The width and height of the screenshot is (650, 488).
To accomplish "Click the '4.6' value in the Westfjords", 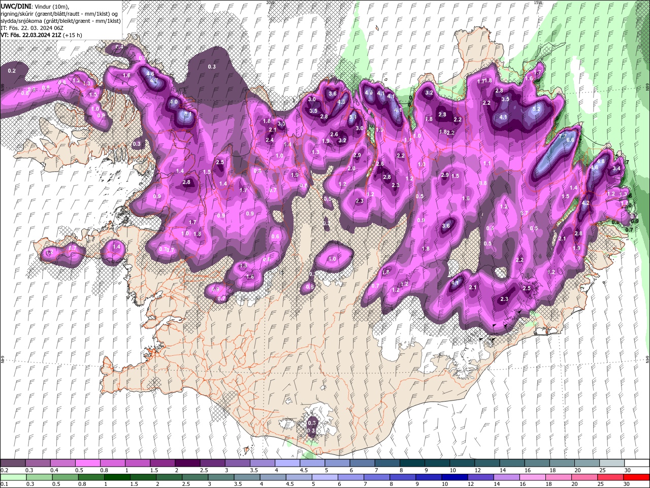I will (150, 74).
